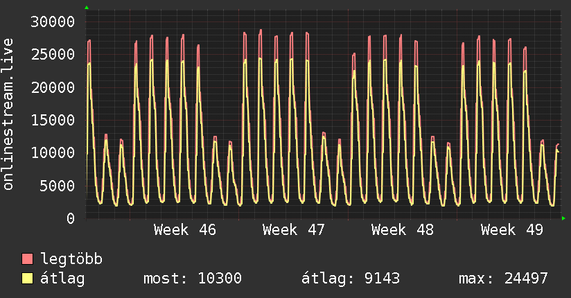This screenshot has width=571, height=298.
Task: Click the Week 47 axis label
Action: click(294, 230)
